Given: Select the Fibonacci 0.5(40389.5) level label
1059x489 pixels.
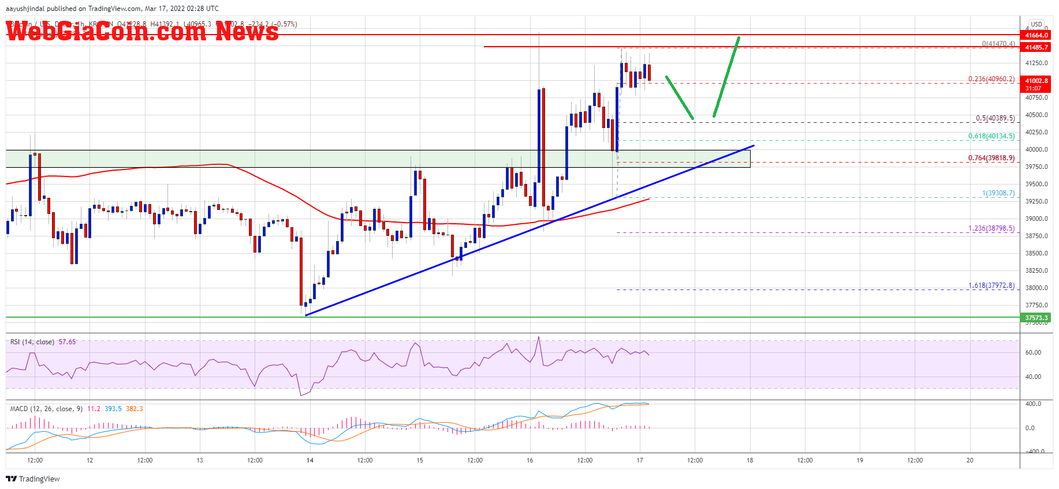Looking at the screenshot, I should [995, 118].
